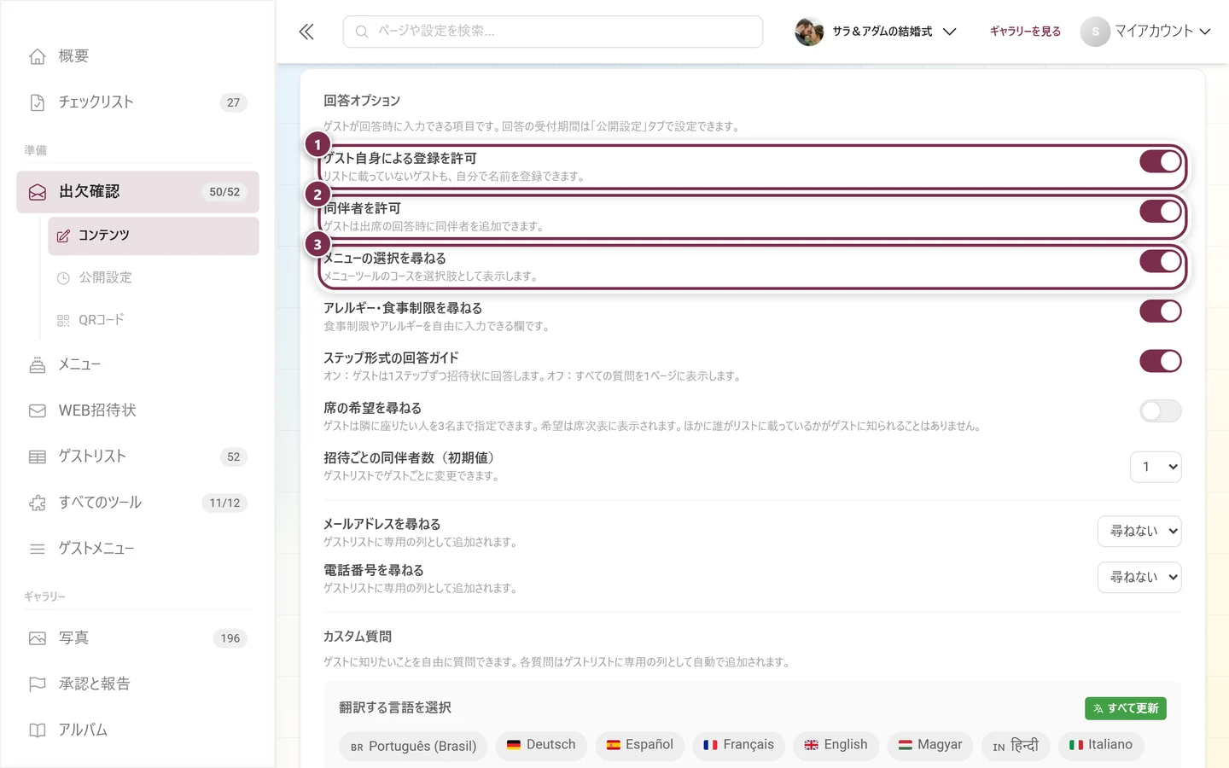Toggle ゲスト自身による登録を許可 switch
Screen dimensions: 1229x768
(1161, 161)
